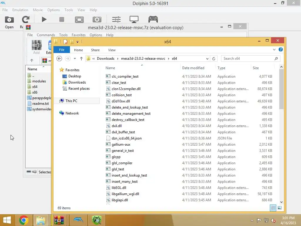Toggle Dolphin's fullscreen toolbar icon
This screenshot has width=301, height=226.
tap(79, 20)
